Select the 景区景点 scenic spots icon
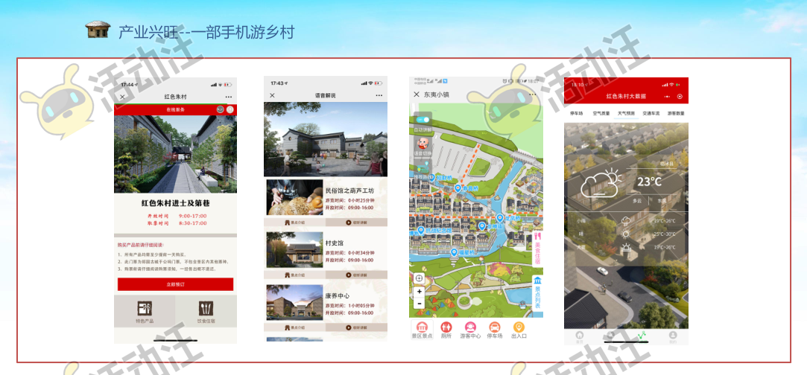 click(422, 327)
